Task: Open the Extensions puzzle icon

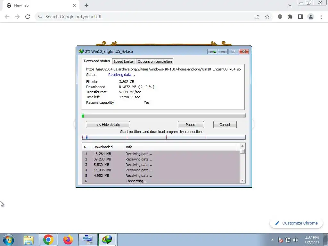Action: tap(290, 17)
